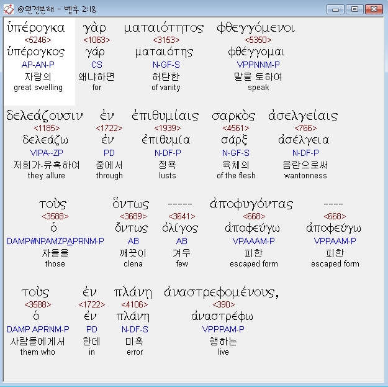Click parsing code CS
Screen dimensions: 388x387
[96, 65]
